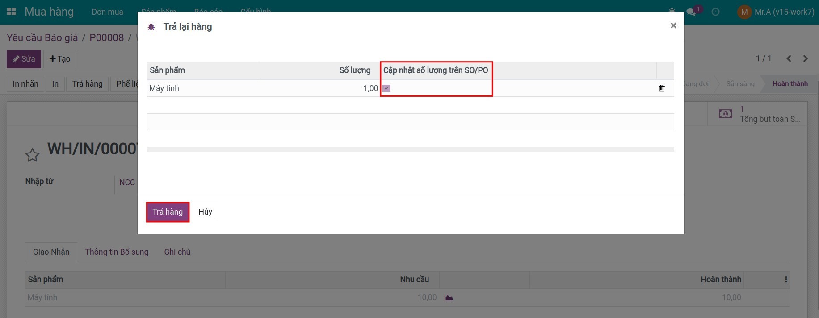
Task: Open the Đơn mua menu
Action: tap(107, 12)
